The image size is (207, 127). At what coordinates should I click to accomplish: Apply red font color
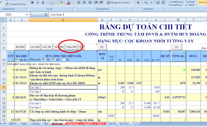68,3
